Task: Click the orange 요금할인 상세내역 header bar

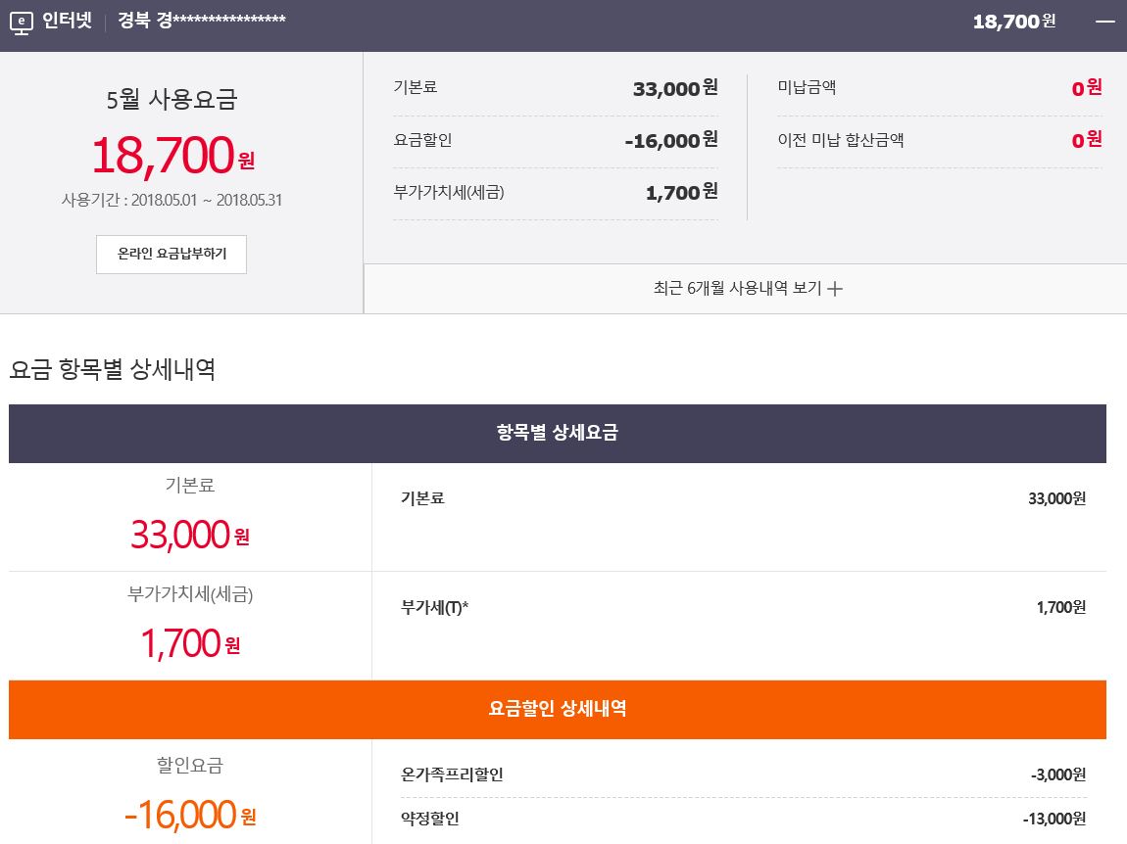Action: [557, 709]
